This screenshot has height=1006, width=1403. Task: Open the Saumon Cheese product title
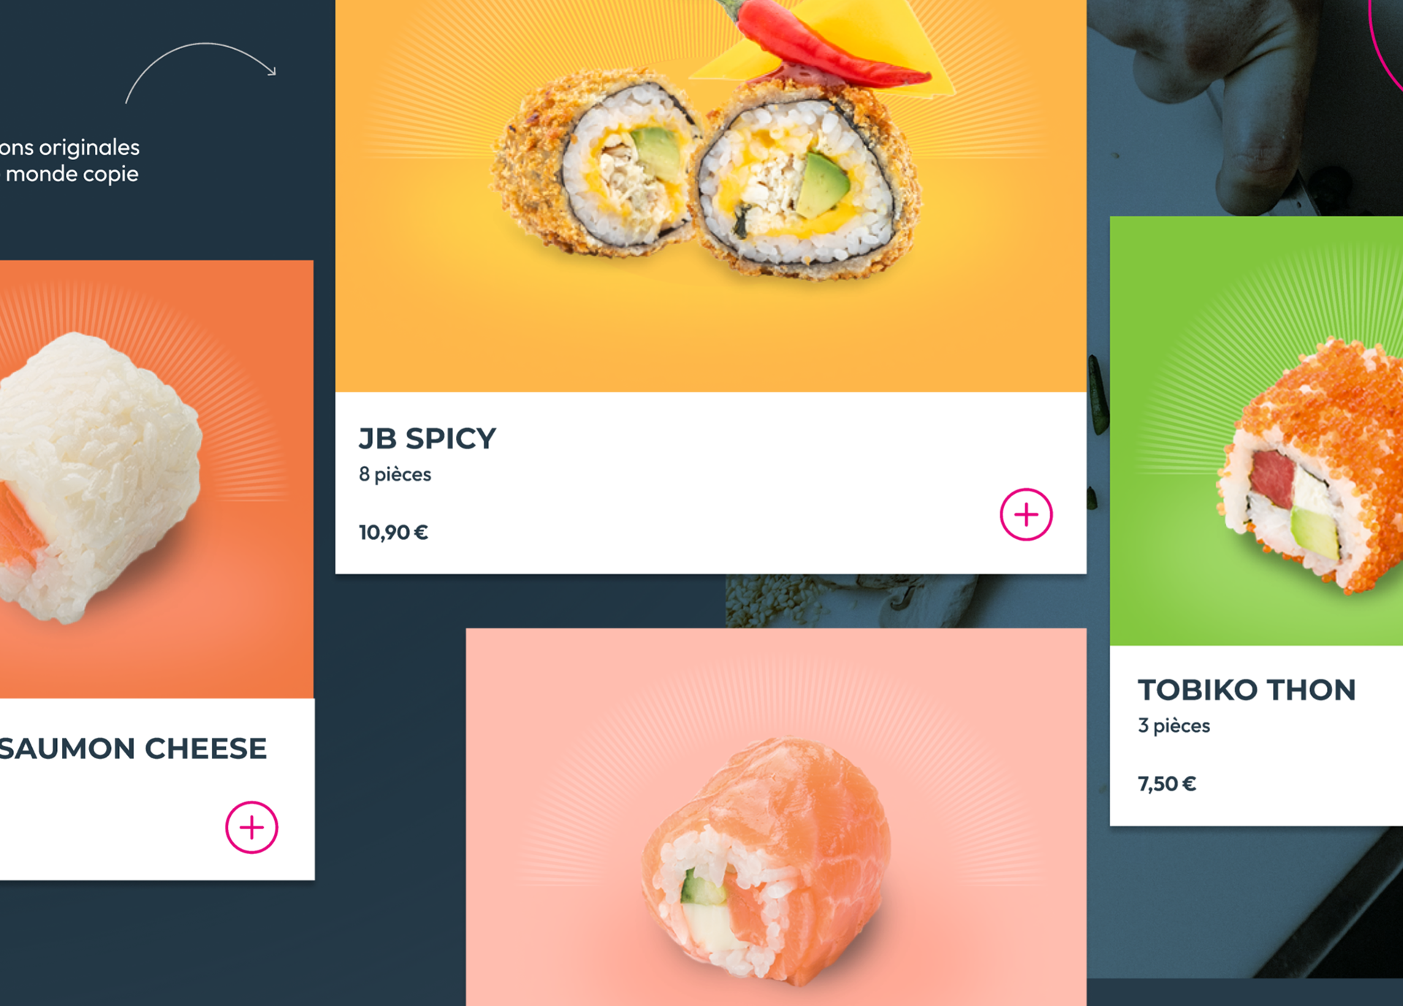[x=133, y=748]
